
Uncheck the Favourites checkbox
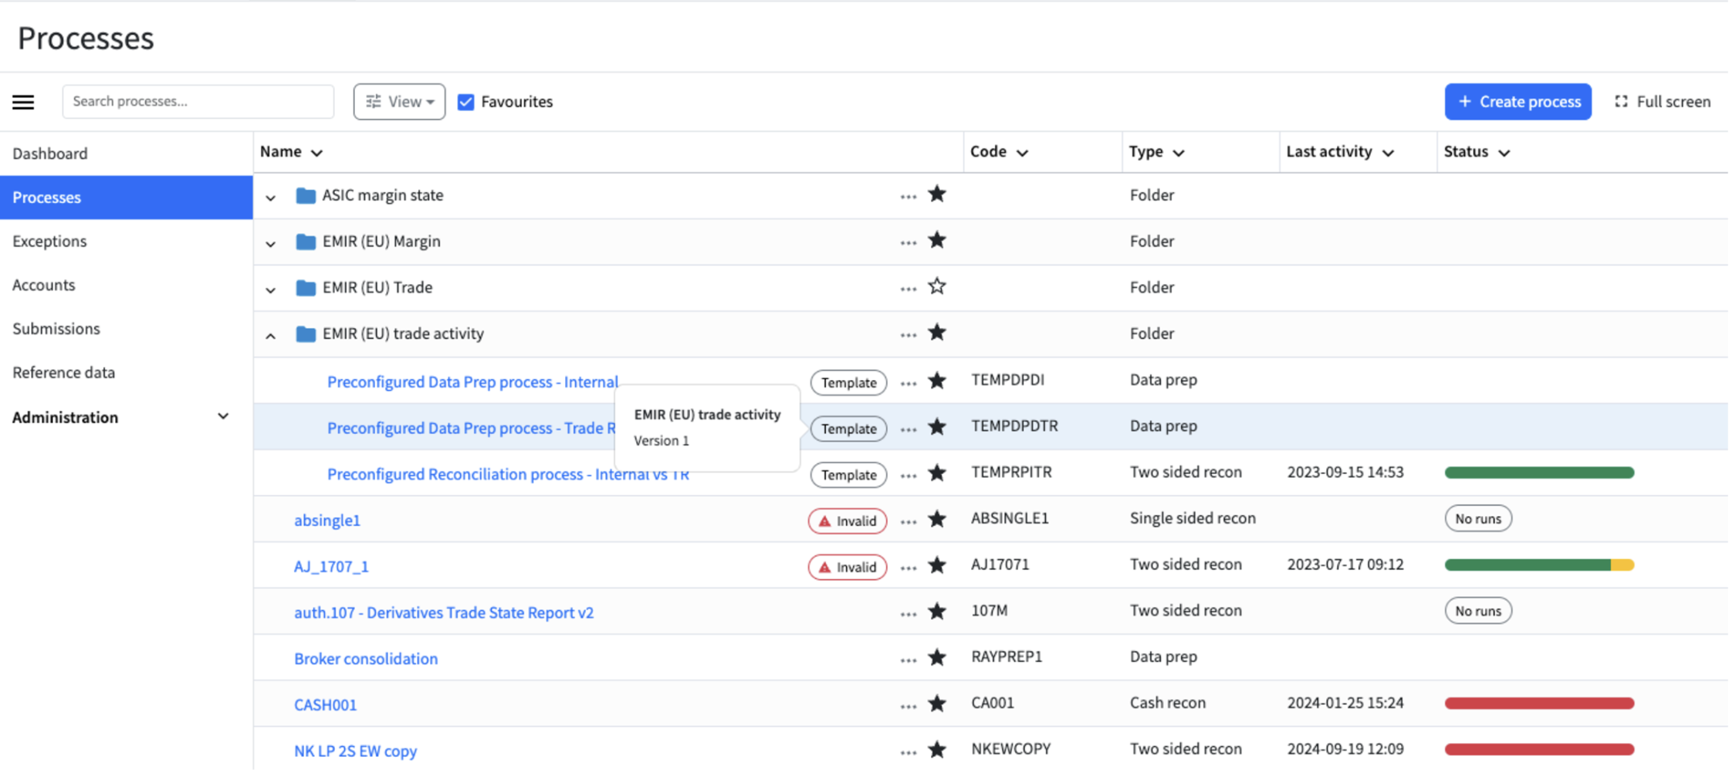pyautogui.click(x=465, y=102)
